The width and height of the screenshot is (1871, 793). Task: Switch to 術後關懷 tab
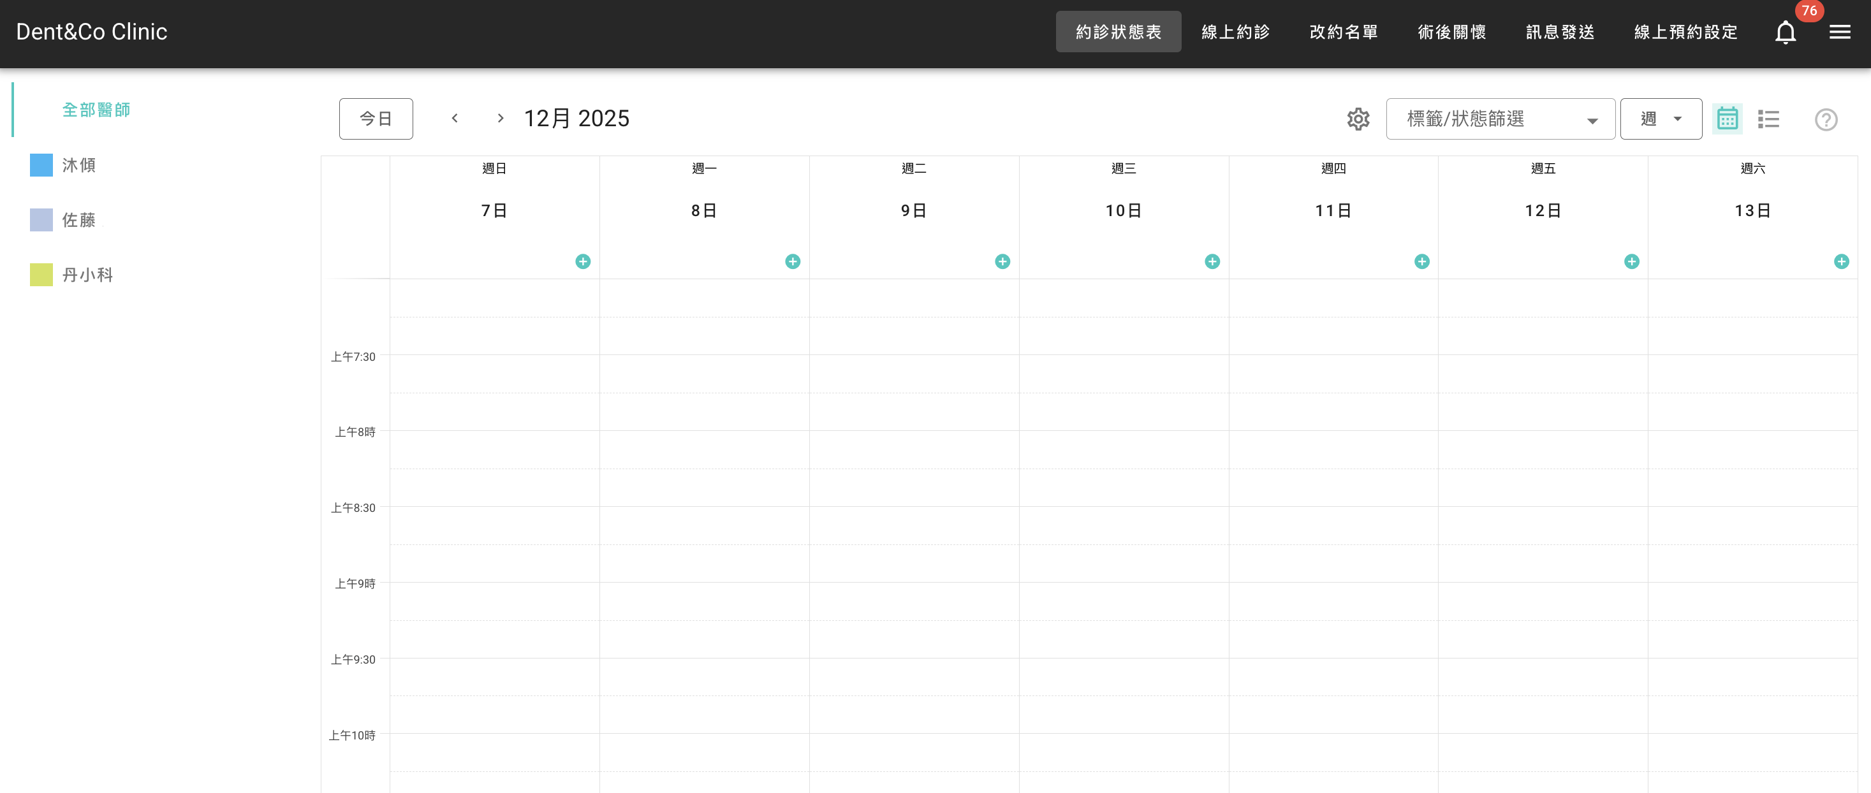pos(1451,32)
